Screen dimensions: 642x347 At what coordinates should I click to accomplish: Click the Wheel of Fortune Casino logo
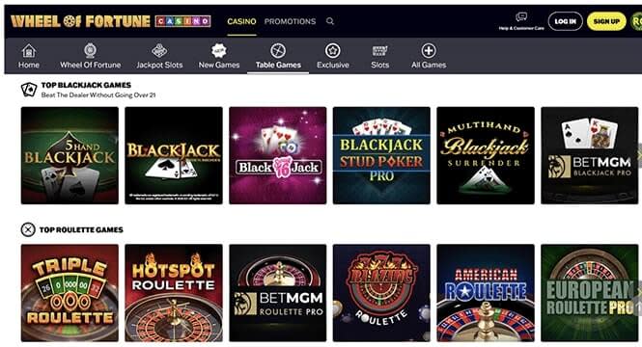click(111, 21)
